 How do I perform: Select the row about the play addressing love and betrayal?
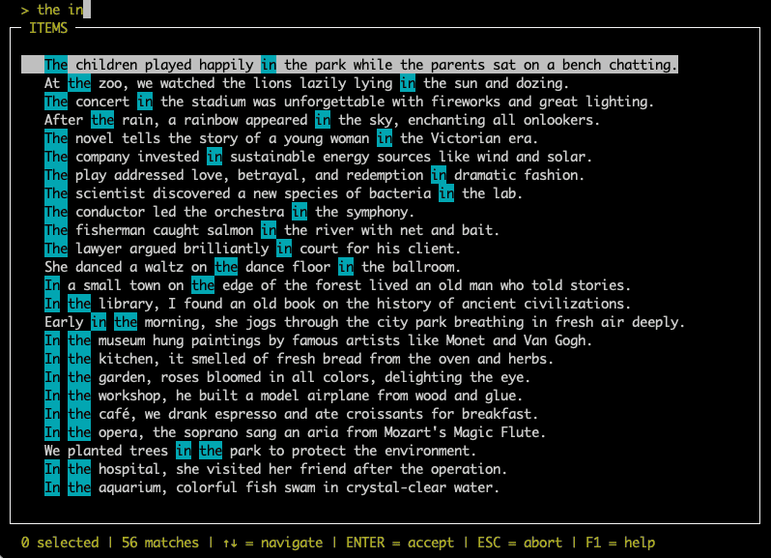(314, 175)
